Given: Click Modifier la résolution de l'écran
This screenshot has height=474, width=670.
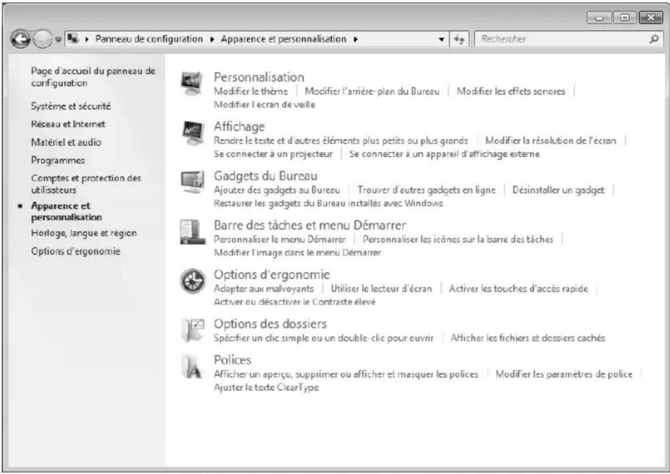Looking at the screenshot, I should tap(550, 141).
